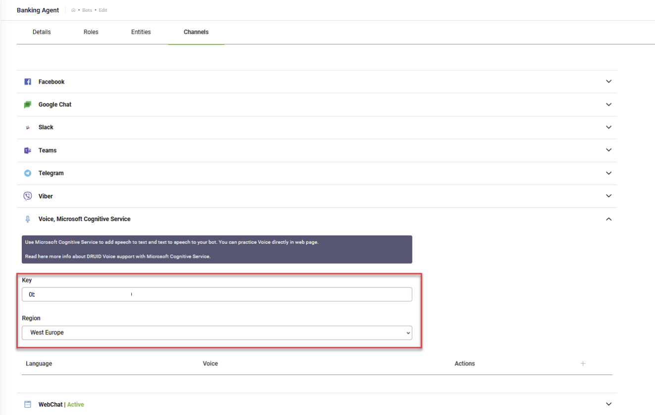
Task: Open the 'Read here more info' link
Action: click(x=118, y=257)
